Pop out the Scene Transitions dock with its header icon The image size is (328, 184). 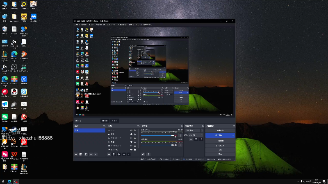(203, 126)
